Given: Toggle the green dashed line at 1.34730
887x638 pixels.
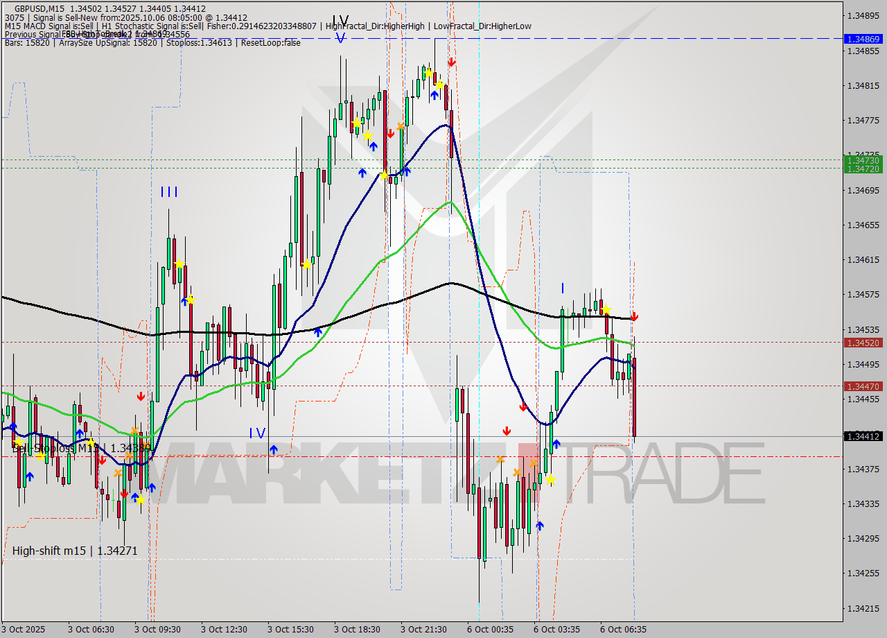Looking at the screenshot, I should (416, 161).
